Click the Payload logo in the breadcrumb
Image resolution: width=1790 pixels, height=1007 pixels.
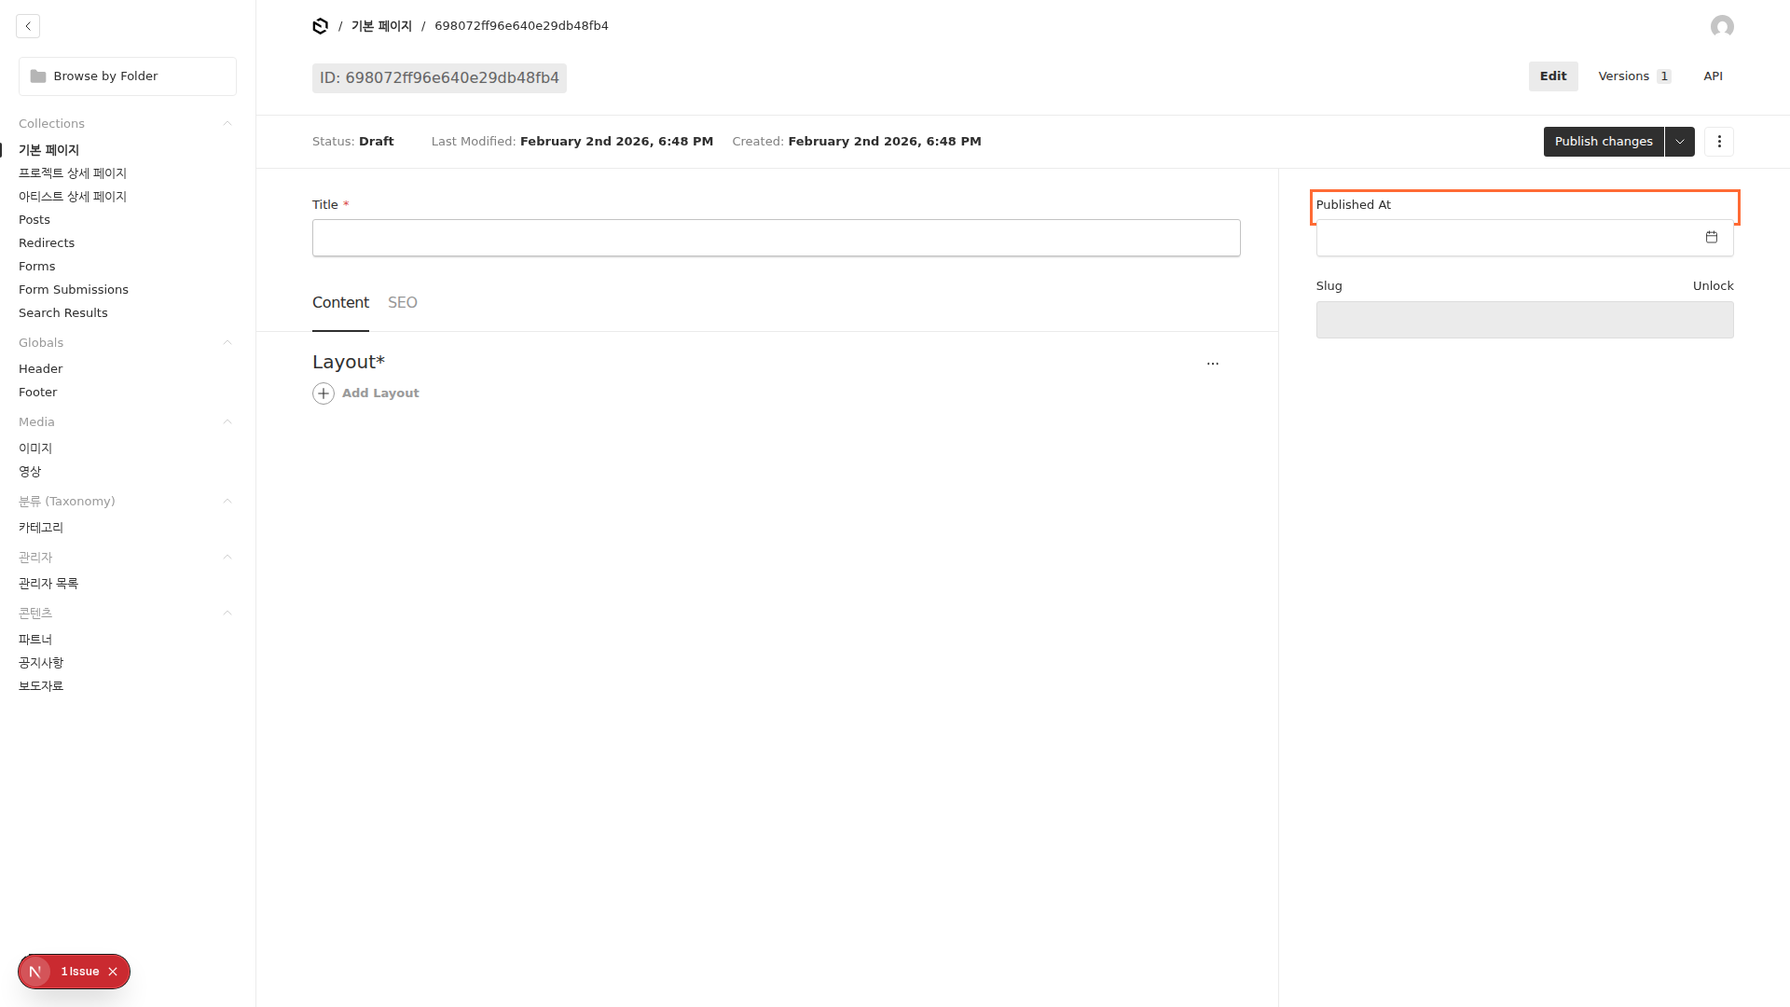320,26
